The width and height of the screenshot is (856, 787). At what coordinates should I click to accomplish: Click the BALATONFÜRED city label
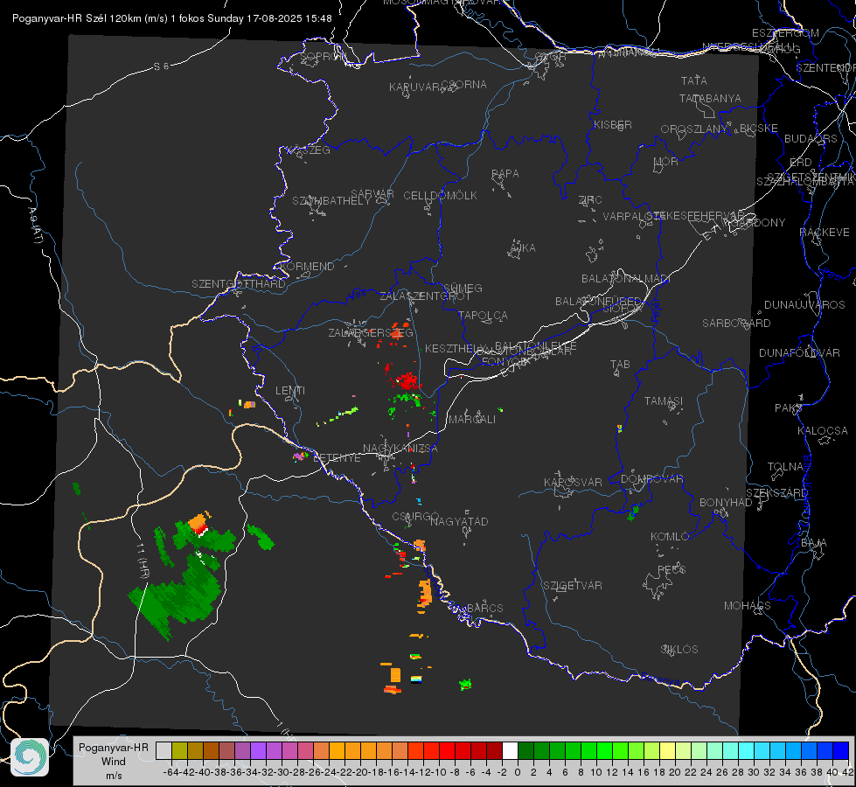pyautogui.click(x=598, y=302)
